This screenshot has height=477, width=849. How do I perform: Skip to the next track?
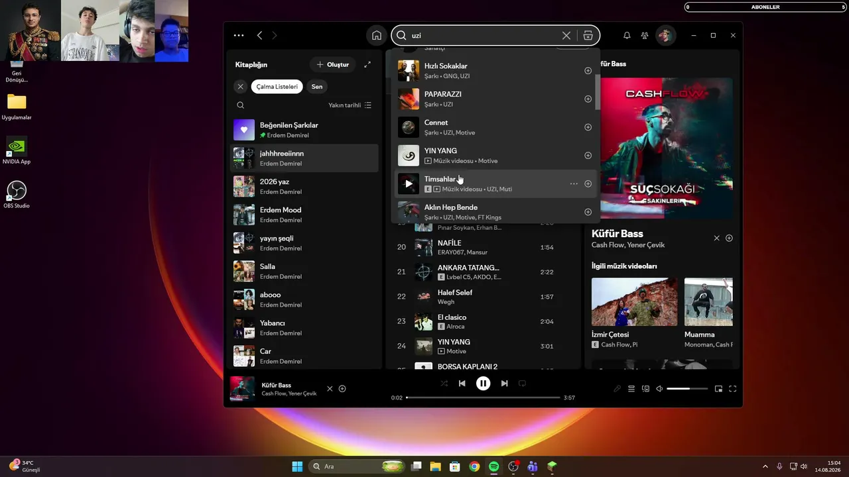point(504,383)
